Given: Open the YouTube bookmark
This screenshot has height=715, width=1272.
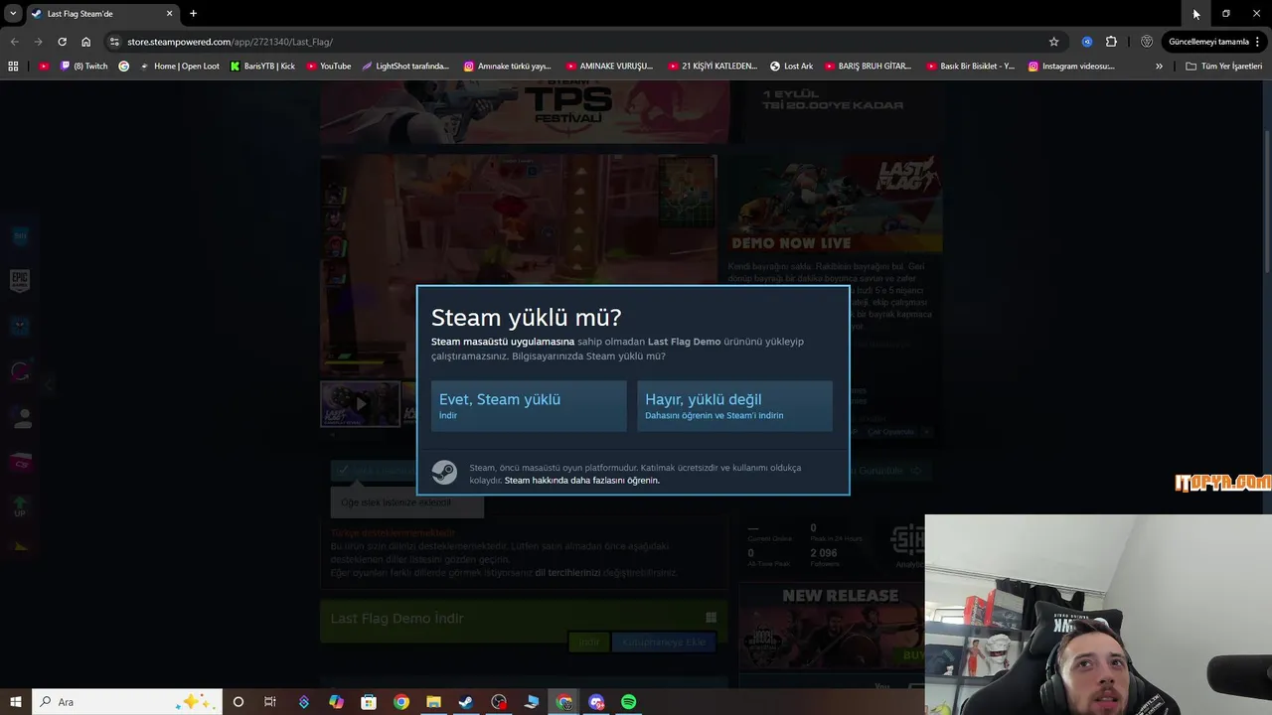Looking at the screenshot, I should coord(329,67).
